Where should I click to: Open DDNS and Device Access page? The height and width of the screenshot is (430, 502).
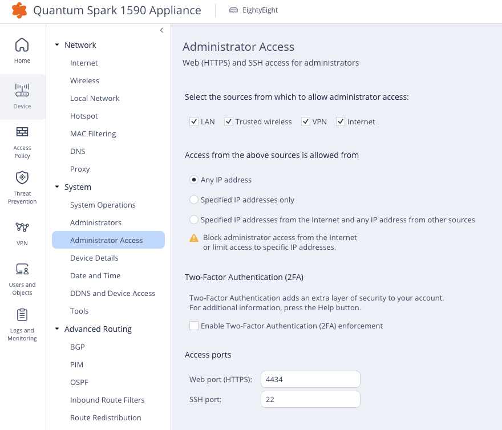click(113, 293)
